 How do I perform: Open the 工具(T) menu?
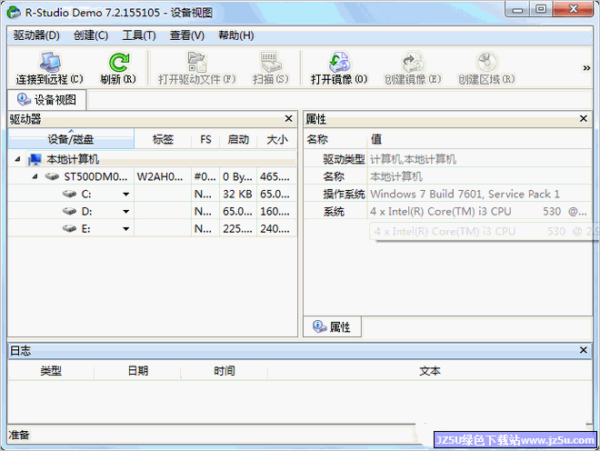click(x=139, y=35)
